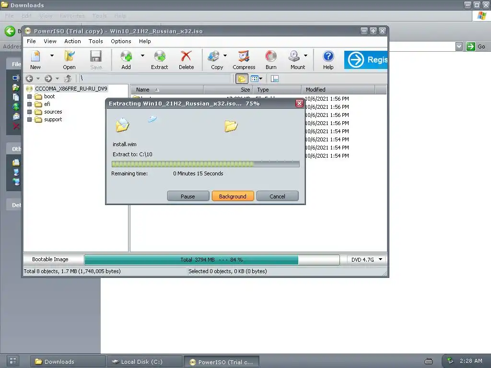
Task: Click the Cancel button in extract dialog
Action: pos(278,196)
